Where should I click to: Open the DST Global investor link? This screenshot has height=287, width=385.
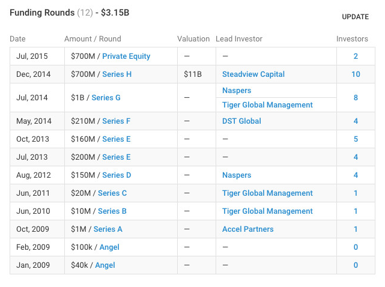241,121
